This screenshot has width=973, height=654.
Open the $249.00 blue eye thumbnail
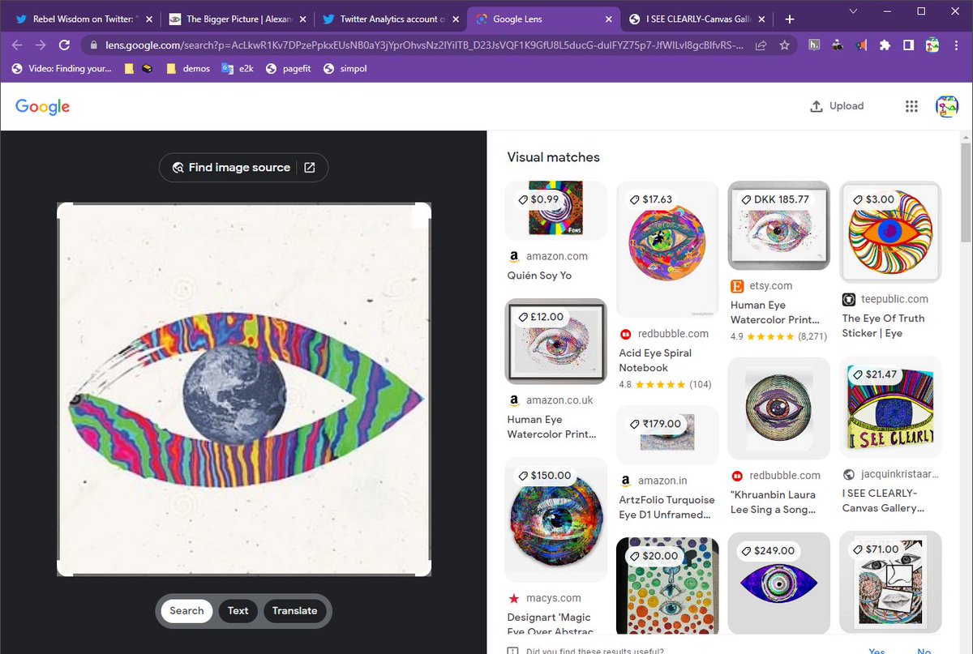(779, 583)
